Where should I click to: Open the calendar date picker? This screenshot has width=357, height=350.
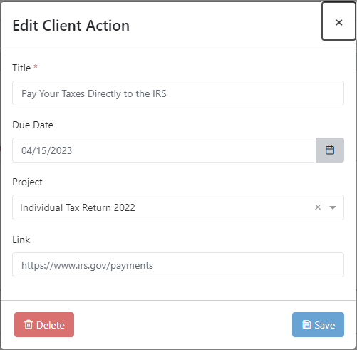(330, 150)
